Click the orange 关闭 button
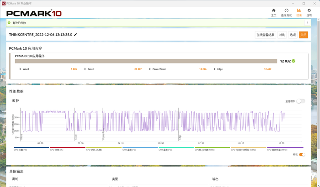Image resolution: width=320 pixels, height=187 pixels. pyautogui.click(x=304, y=35)
